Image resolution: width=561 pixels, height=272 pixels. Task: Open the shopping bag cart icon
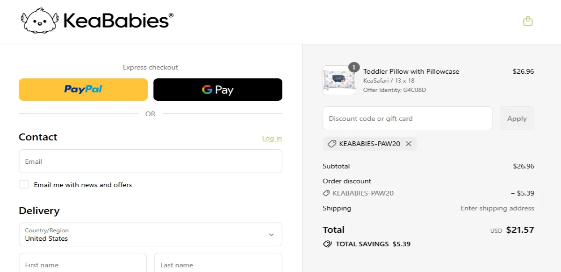tap(528, 21)
